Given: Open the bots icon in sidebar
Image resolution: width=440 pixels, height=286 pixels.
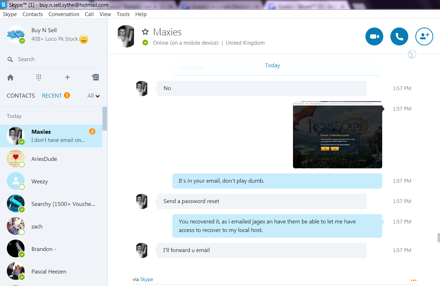Looking at the screenshot, I should point(95,77).
